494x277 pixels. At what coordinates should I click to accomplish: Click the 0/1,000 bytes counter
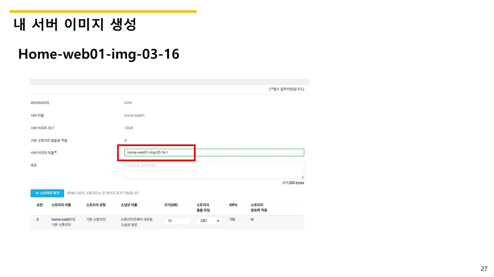(293, 183)
